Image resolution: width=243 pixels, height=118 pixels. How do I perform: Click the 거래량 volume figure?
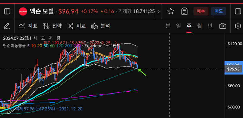click(136, 11)
